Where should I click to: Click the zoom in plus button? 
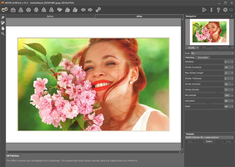232,48
